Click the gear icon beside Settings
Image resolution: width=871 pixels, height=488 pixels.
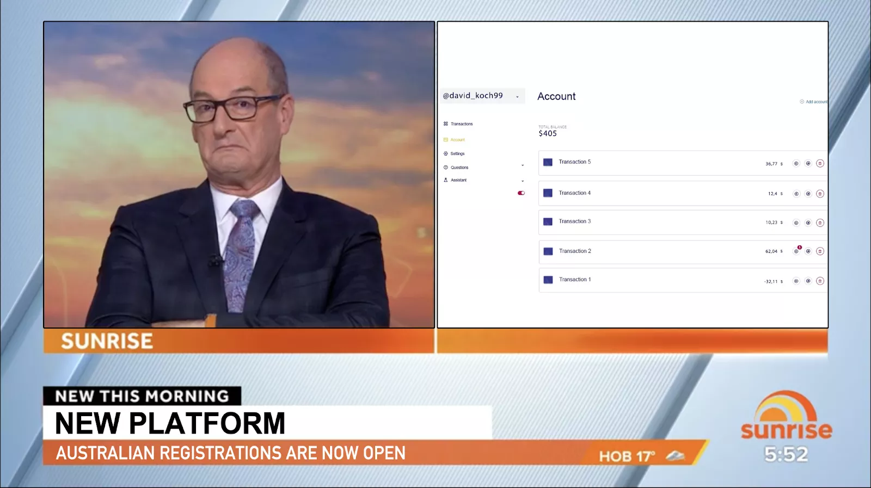click(x=446, y=154)
